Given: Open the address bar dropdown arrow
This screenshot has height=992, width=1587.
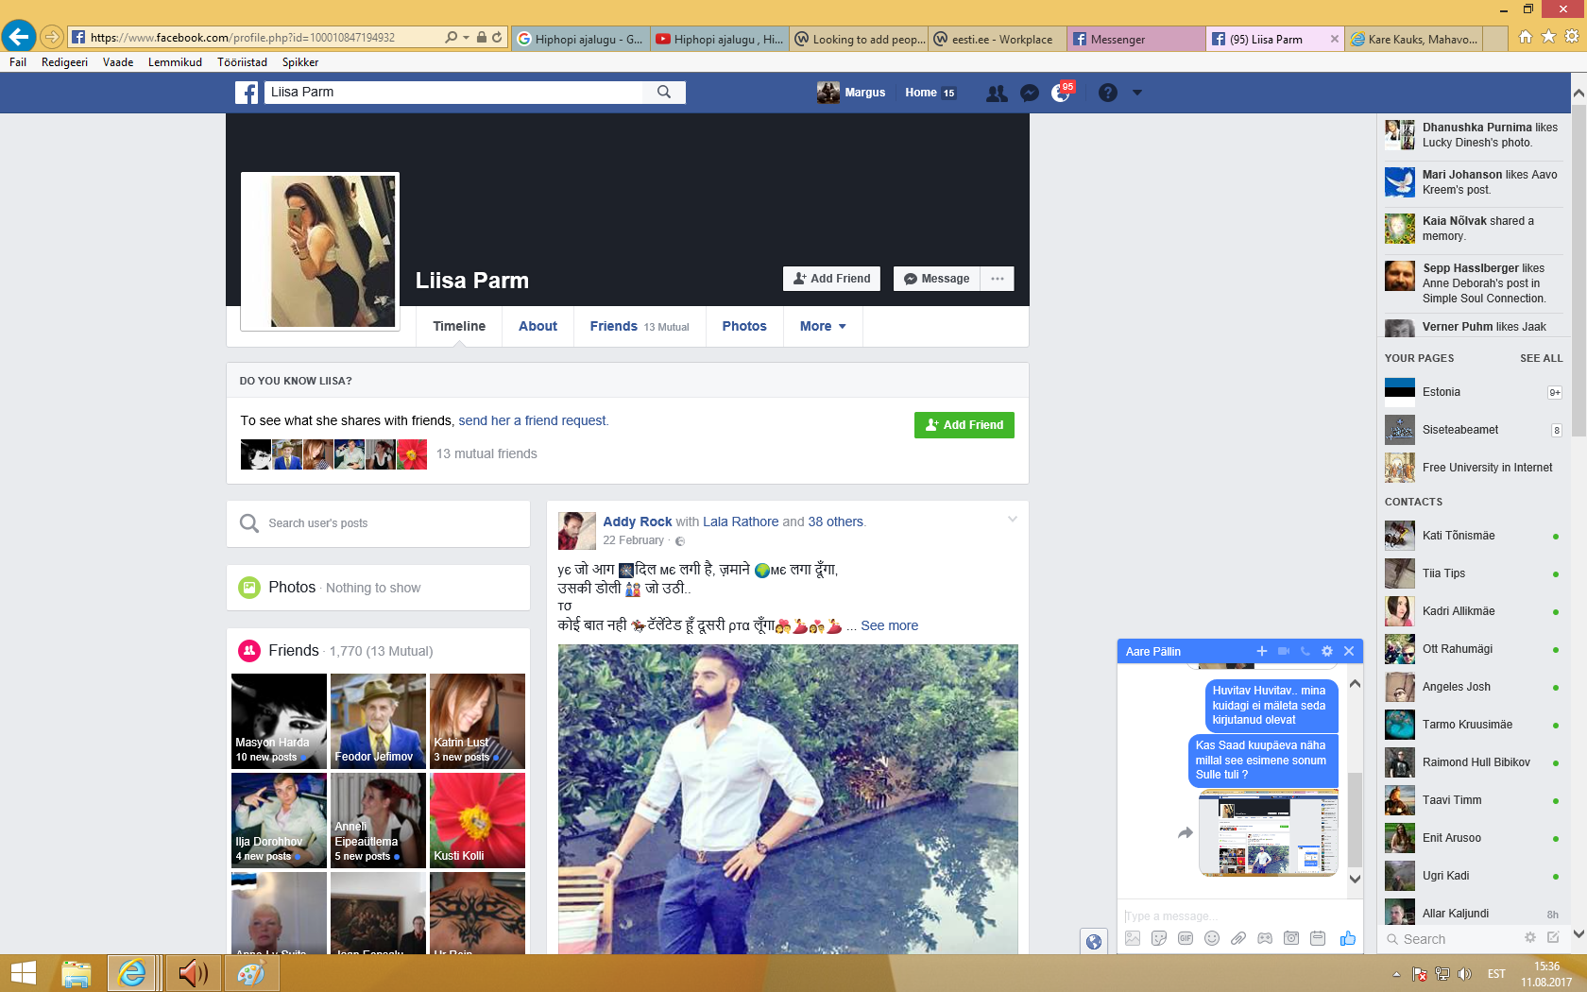Looking at the screenshot, I should pyautogui.click(x=466, y=38).
